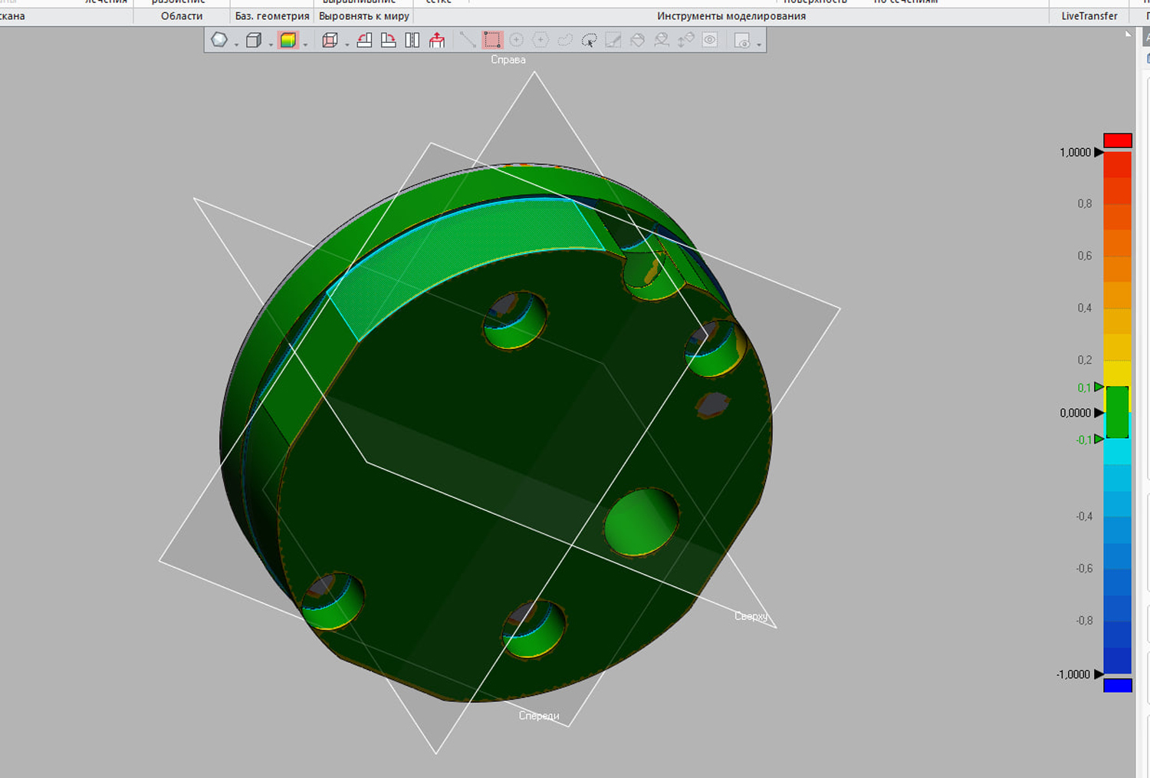This screenshot has width=1150, height=778.
Task: Select the line selection mode icon
Action: [x=468, y=40]
